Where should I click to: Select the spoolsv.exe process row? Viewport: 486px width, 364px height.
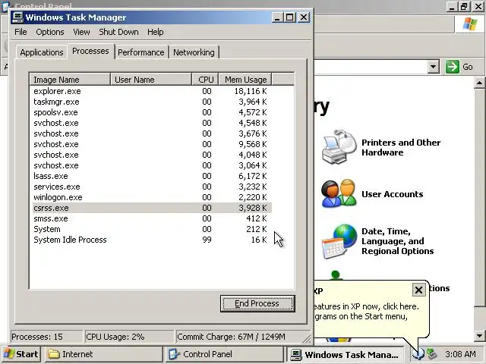152,112
